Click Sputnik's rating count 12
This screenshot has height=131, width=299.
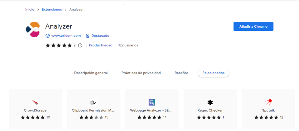pos(281,117)
